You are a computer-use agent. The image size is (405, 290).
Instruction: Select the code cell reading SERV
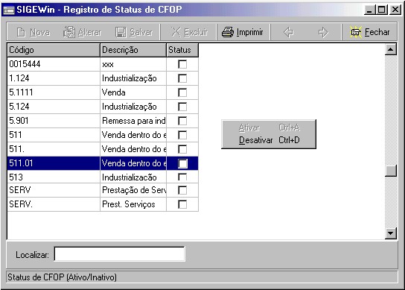(54, 190)
